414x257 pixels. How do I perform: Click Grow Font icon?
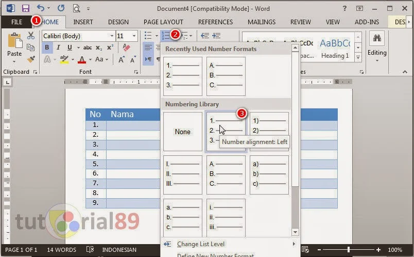pyautogui.click(x=121, y=59)
